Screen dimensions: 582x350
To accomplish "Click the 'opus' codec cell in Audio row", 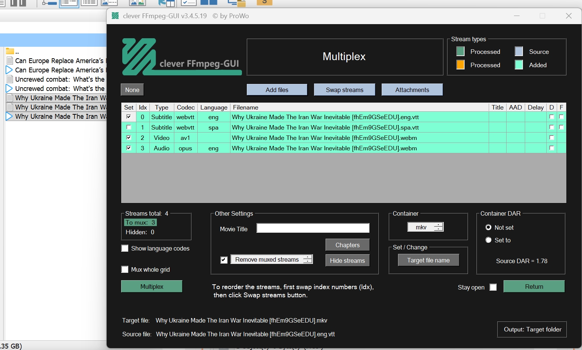I will click(185, 148).
